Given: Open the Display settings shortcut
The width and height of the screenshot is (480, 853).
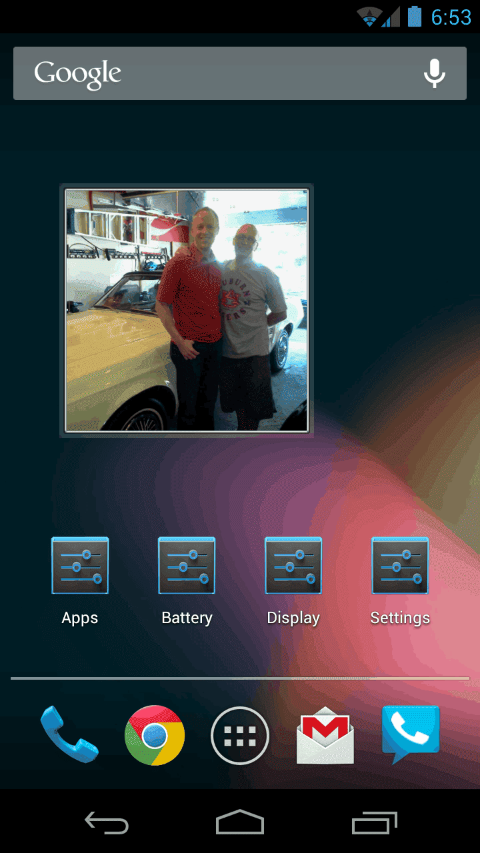Looking at the screenshot, I should (x=293, y=566).
